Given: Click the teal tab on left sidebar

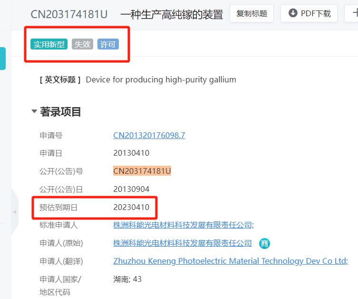Looking at the screenshot, I should [x=3, y=59].
